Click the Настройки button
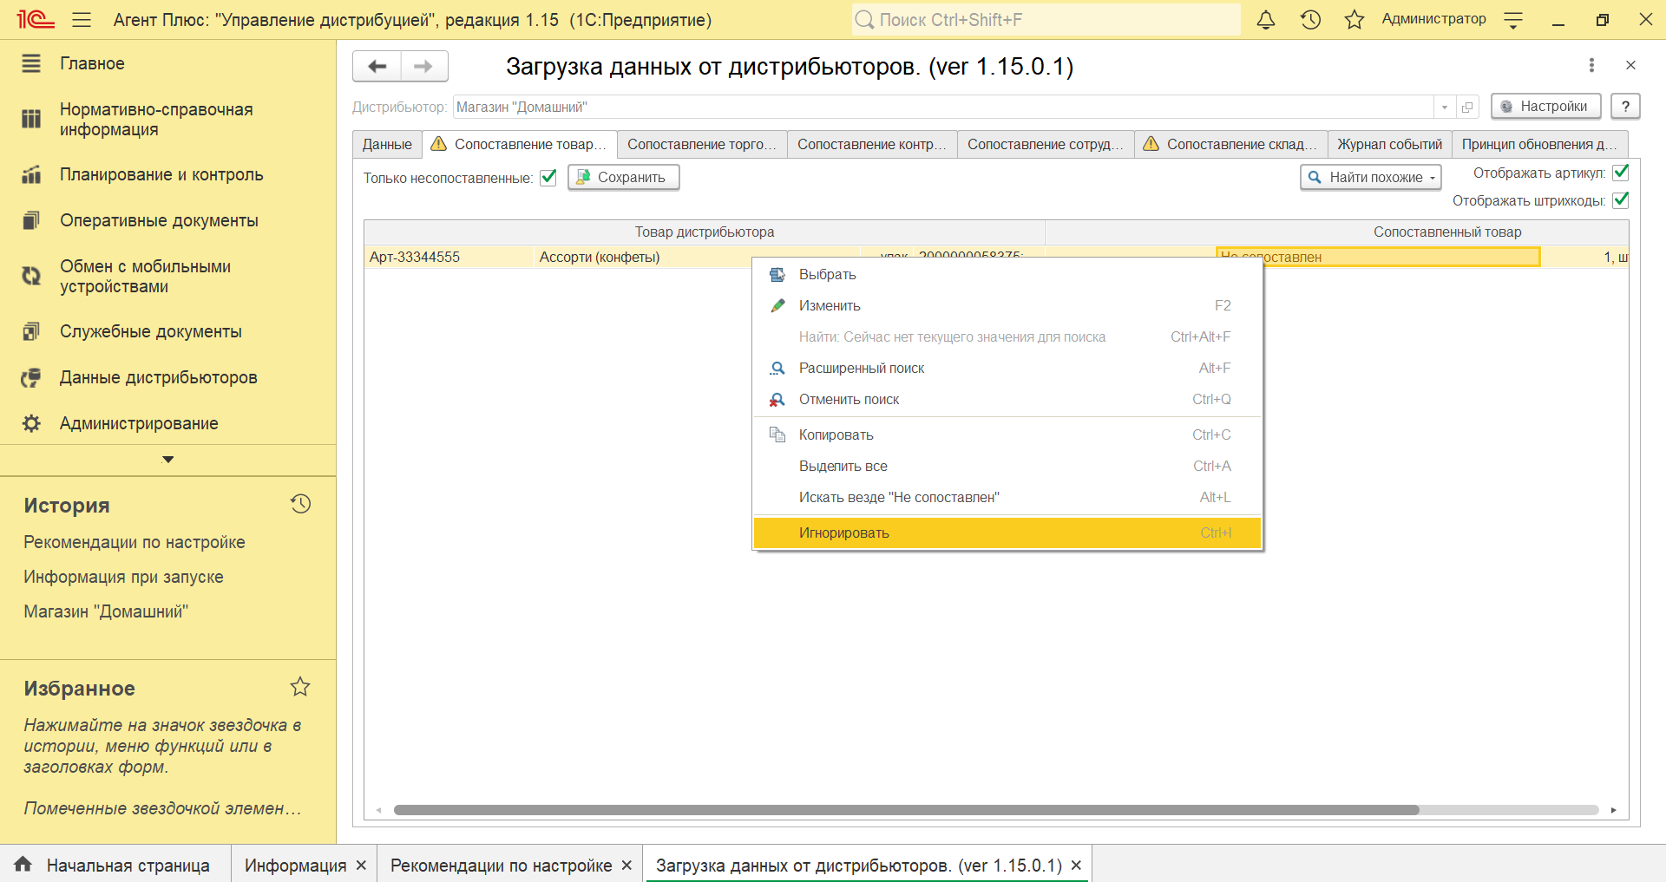Viewport: 1666px width, 882px height. click(1545, 106)
